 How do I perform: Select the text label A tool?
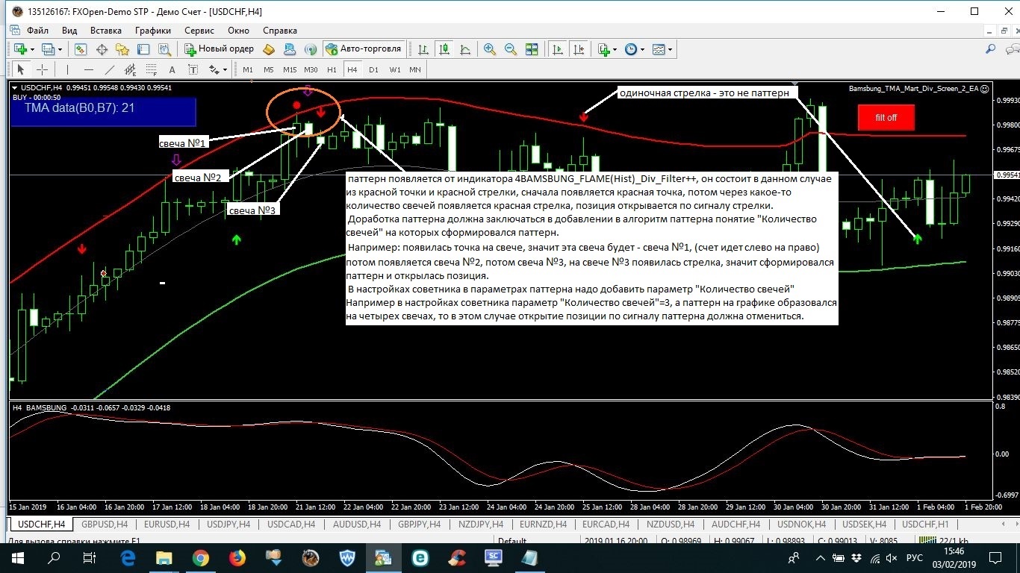172,69
